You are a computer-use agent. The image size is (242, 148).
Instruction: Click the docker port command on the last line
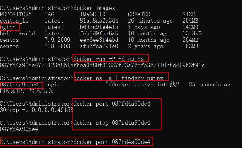point(112,142)
